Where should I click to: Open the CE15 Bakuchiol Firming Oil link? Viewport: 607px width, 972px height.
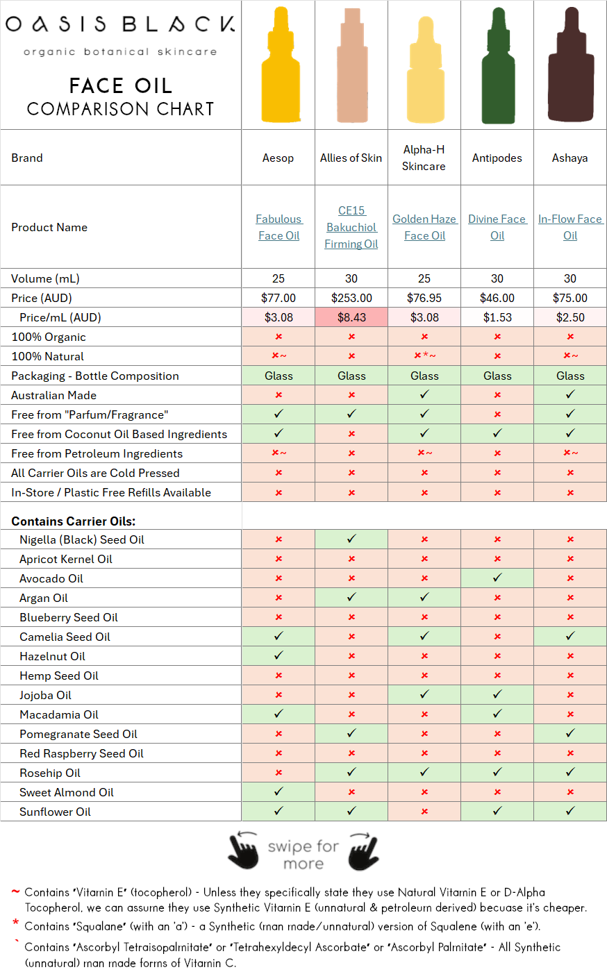tap(351, 227)
